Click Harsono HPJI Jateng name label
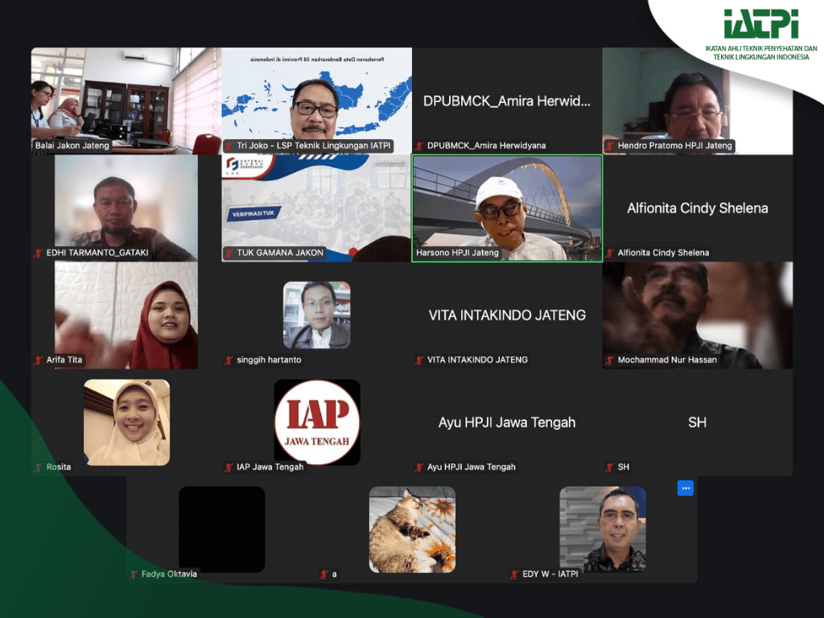824x618 pixels. [457, 253]
